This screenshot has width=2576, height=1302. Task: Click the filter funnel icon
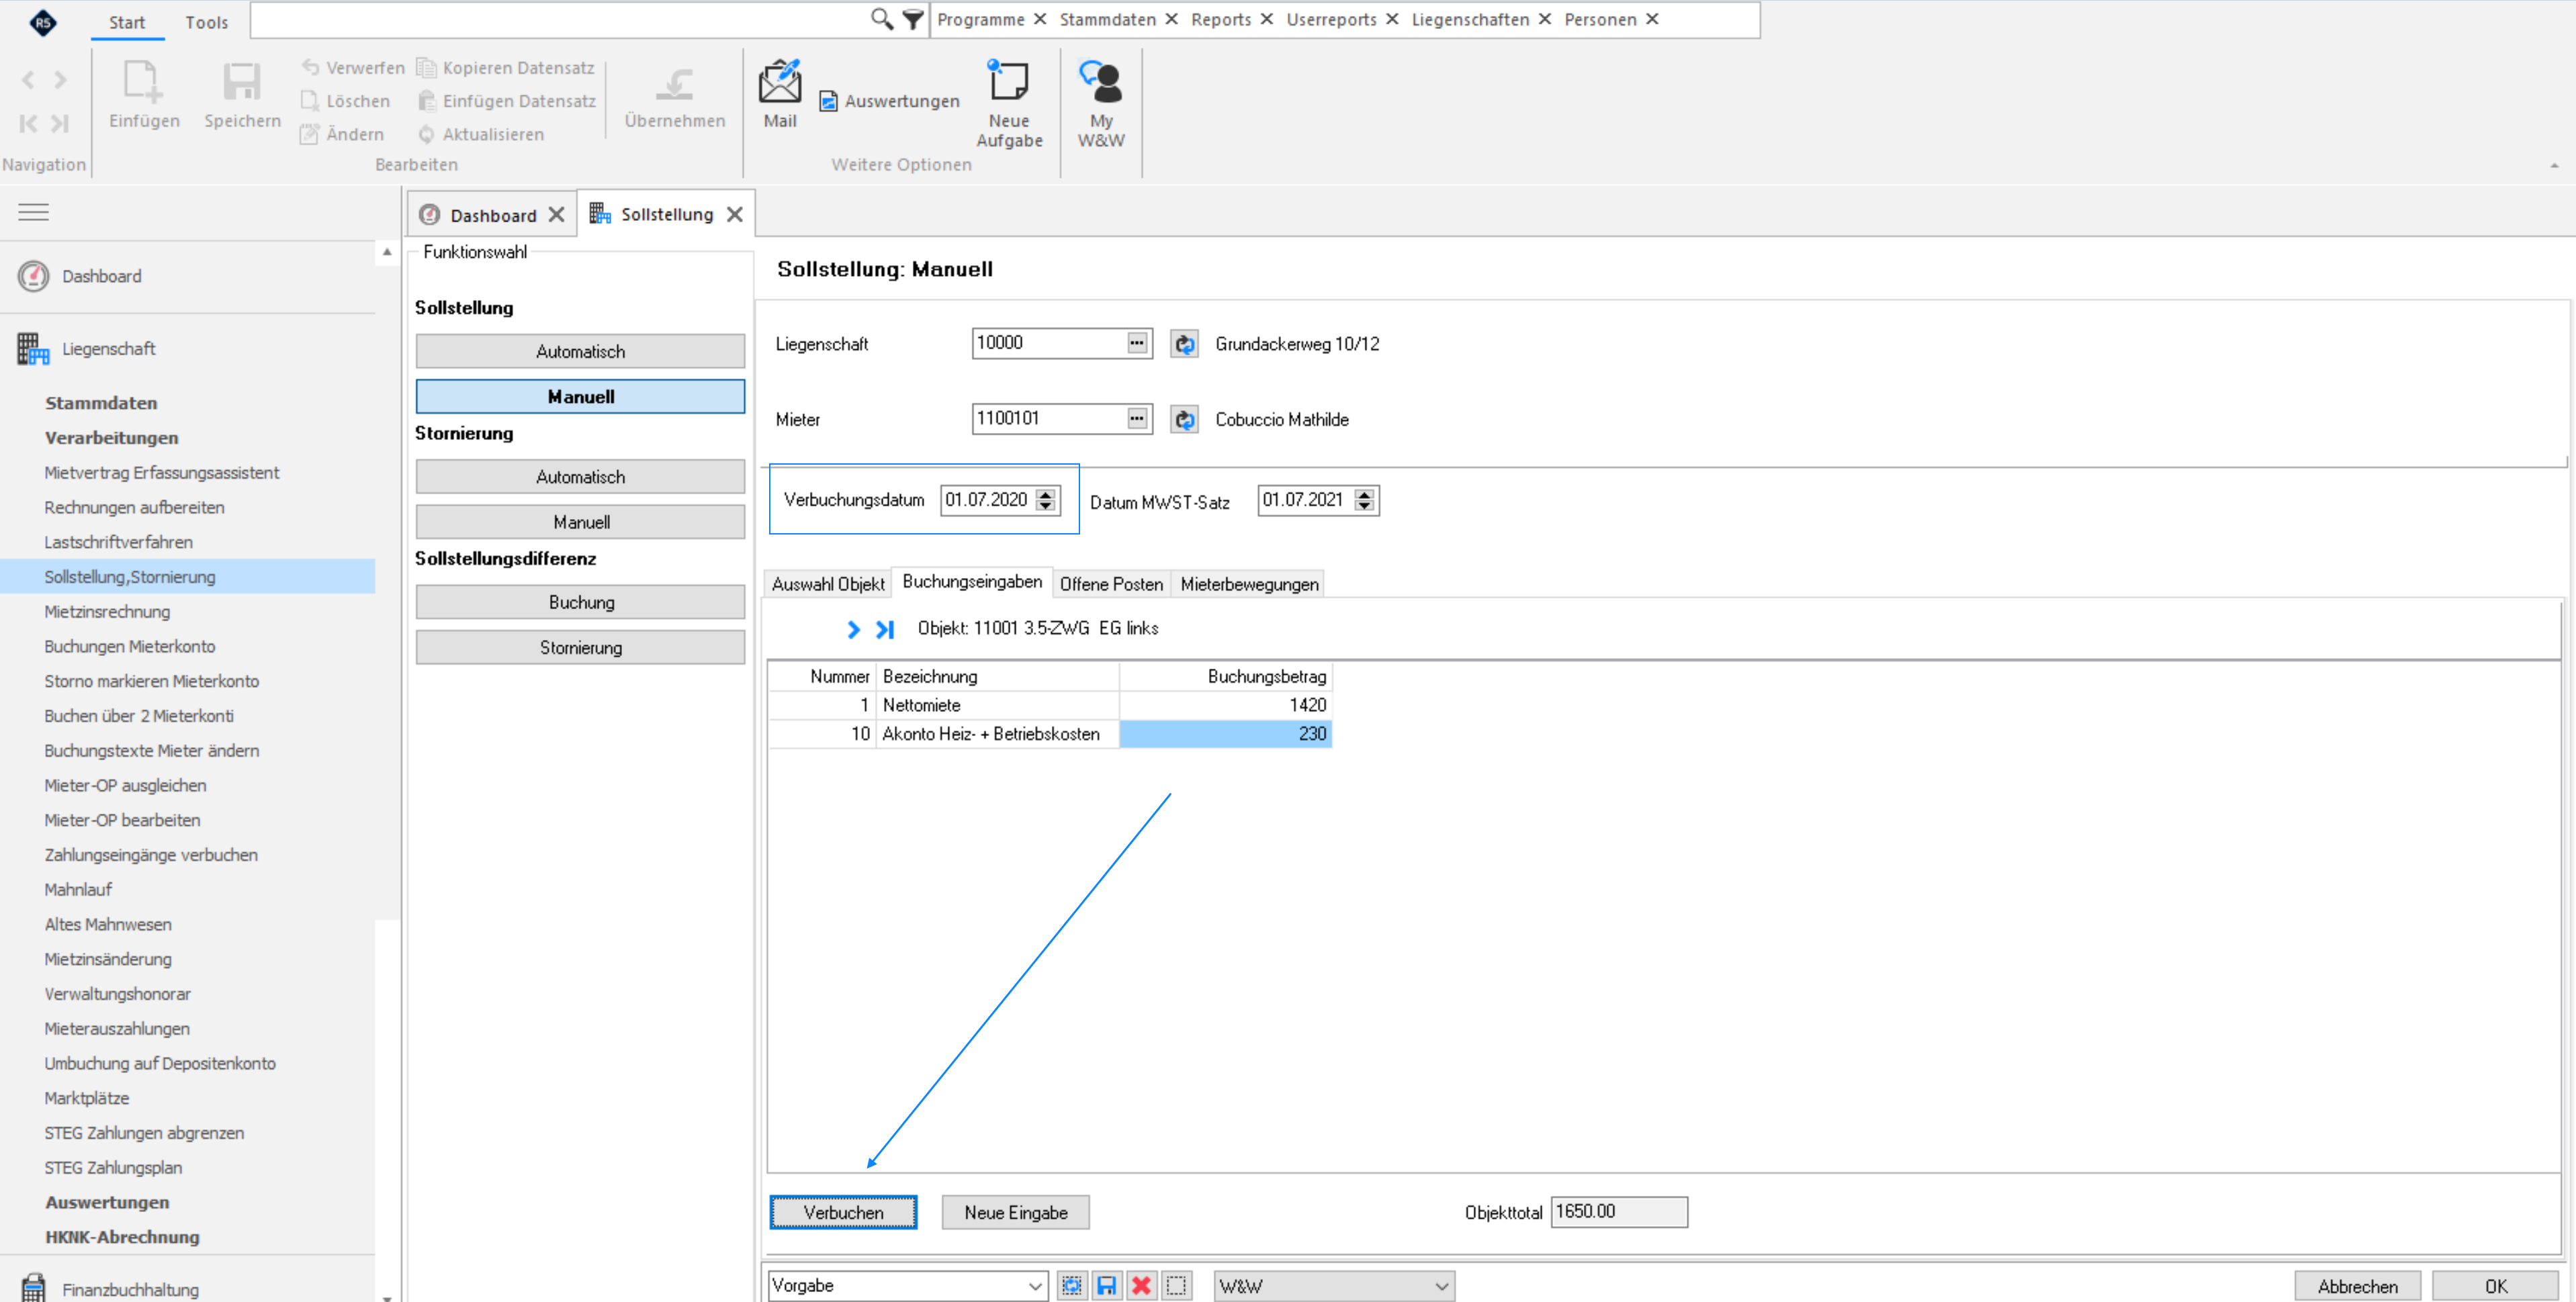(x=912, y=19)
